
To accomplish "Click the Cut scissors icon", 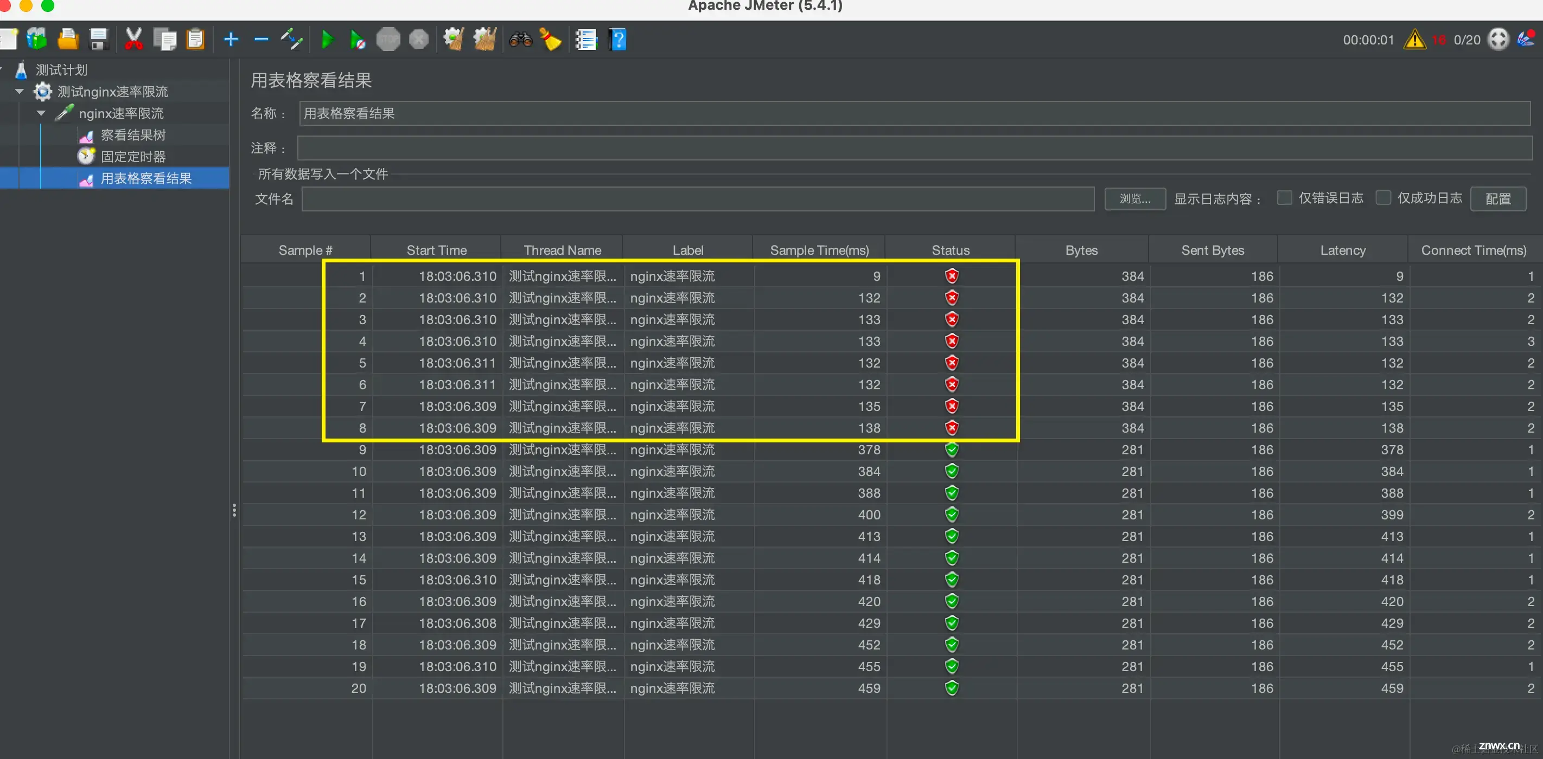I will click(x=133, y=40).
